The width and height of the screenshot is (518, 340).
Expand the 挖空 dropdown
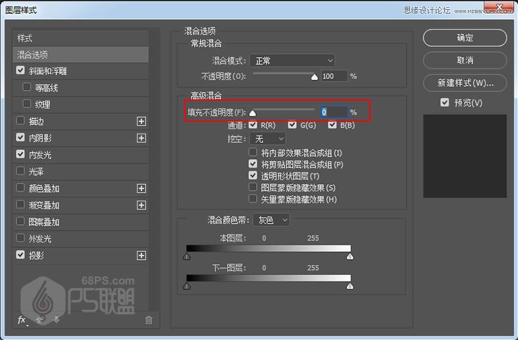(269, 139)
